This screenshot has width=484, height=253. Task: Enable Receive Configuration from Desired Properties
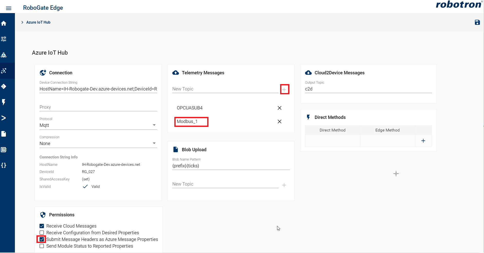[42, 233]
